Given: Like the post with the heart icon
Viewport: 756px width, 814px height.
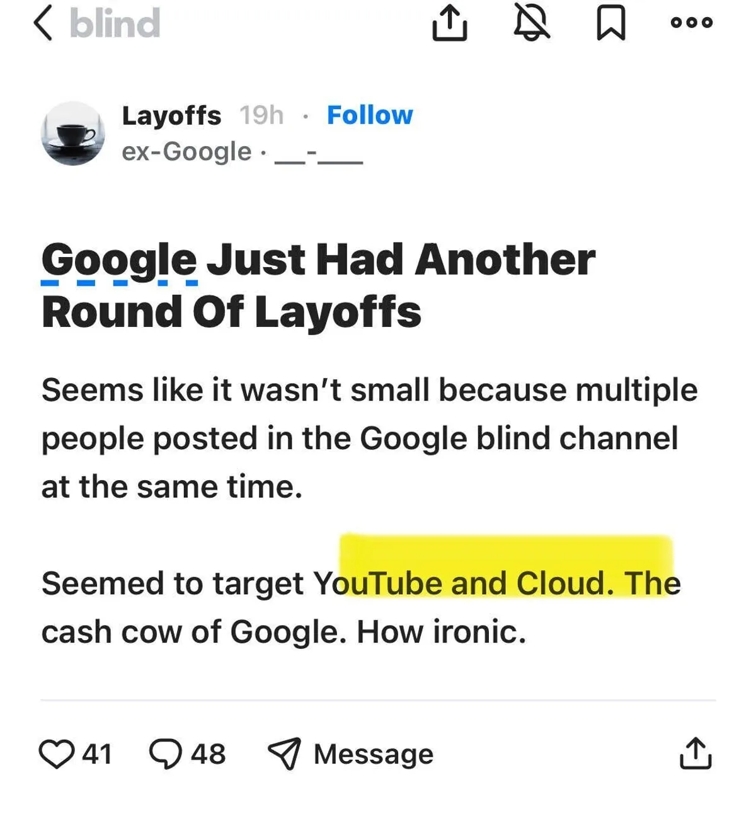Looking at the screenshot, I should pyautogui.click(x=57, y=754).
